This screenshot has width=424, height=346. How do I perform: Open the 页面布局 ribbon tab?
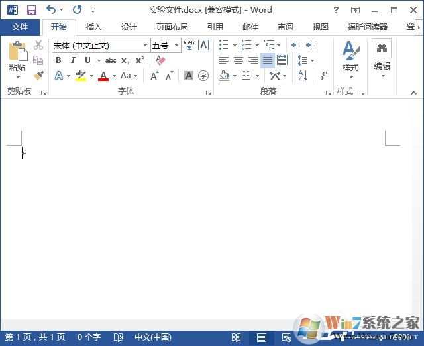click(172, 27)
